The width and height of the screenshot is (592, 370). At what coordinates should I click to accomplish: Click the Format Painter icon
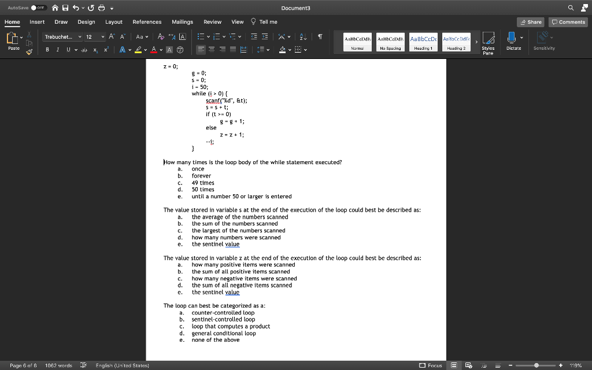tap(29, 52)
